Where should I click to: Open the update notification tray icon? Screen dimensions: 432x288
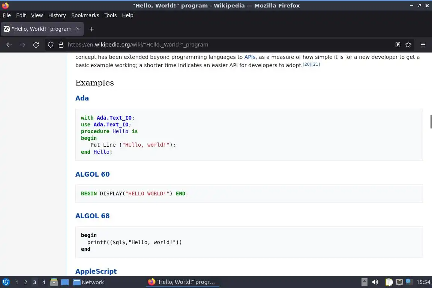point(409,282)
